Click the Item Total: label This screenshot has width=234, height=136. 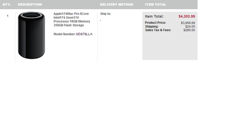tap(154, 16)
